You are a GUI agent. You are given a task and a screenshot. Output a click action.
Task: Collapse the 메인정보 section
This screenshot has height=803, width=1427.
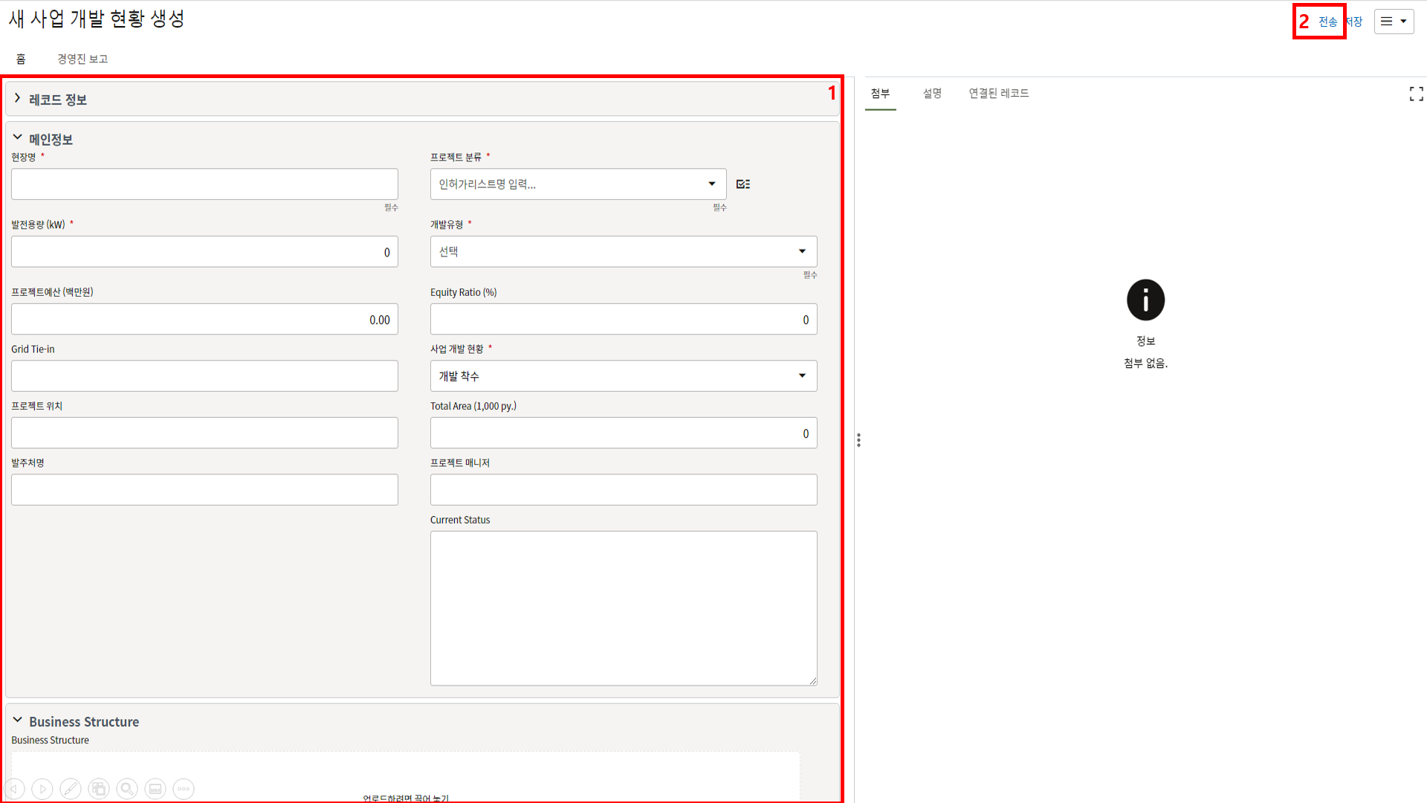(18, 138)
